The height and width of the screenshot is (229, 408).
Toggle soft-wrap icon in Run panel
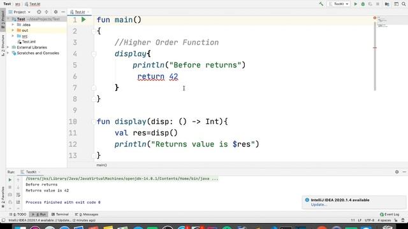tap(18, 195)
